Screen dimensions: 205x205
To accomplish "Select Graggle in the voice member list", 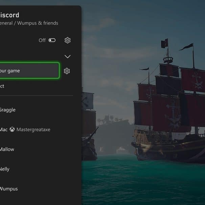I will pos(7,110).
